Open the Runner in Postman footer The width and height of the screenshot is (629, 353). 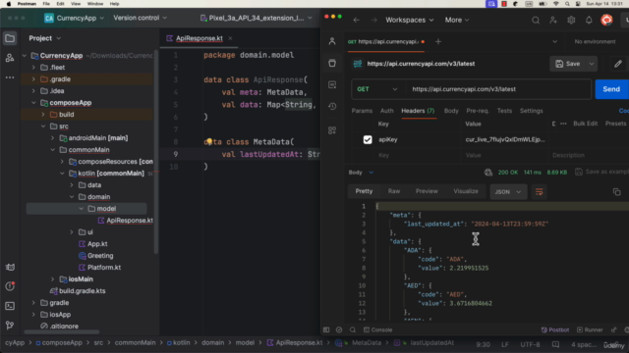click(x=590, y=330)
